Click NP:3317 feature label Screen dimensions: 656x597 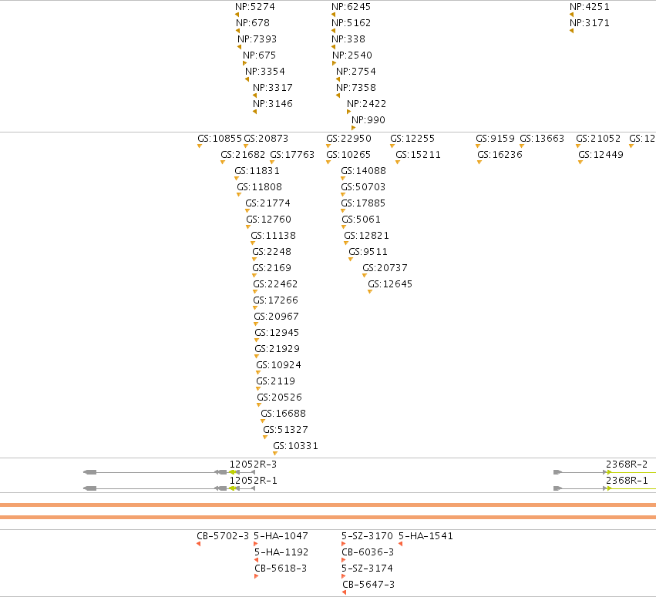pos(272,88)
